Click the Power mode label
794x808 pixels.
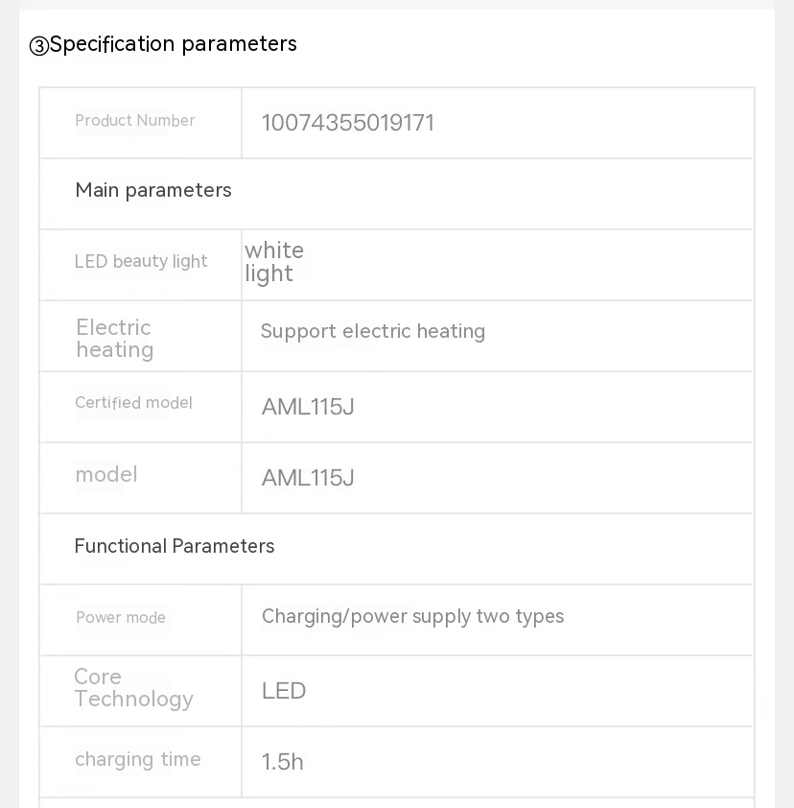[x=121, y=618]
